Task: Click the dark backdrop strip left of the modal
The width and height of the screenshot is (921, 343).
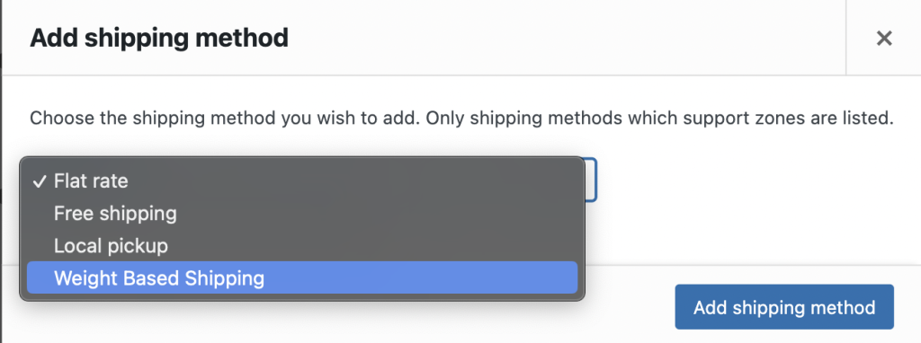Action: coord(1,171)
